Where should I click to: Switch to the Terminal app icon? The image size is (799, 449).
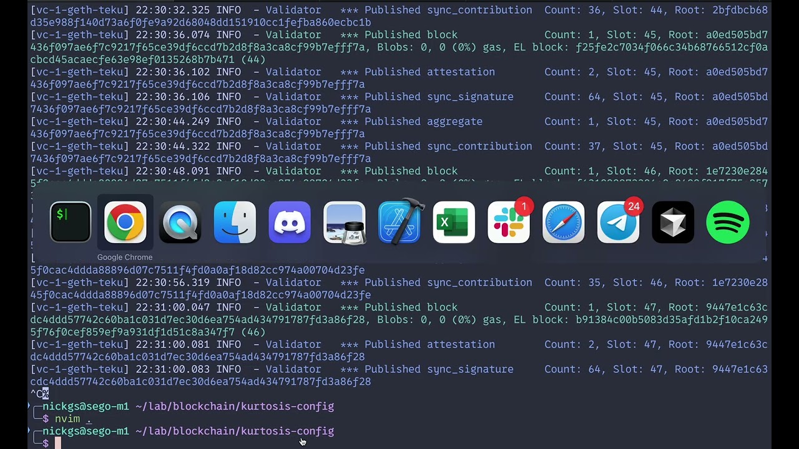[x=71, y=222]
